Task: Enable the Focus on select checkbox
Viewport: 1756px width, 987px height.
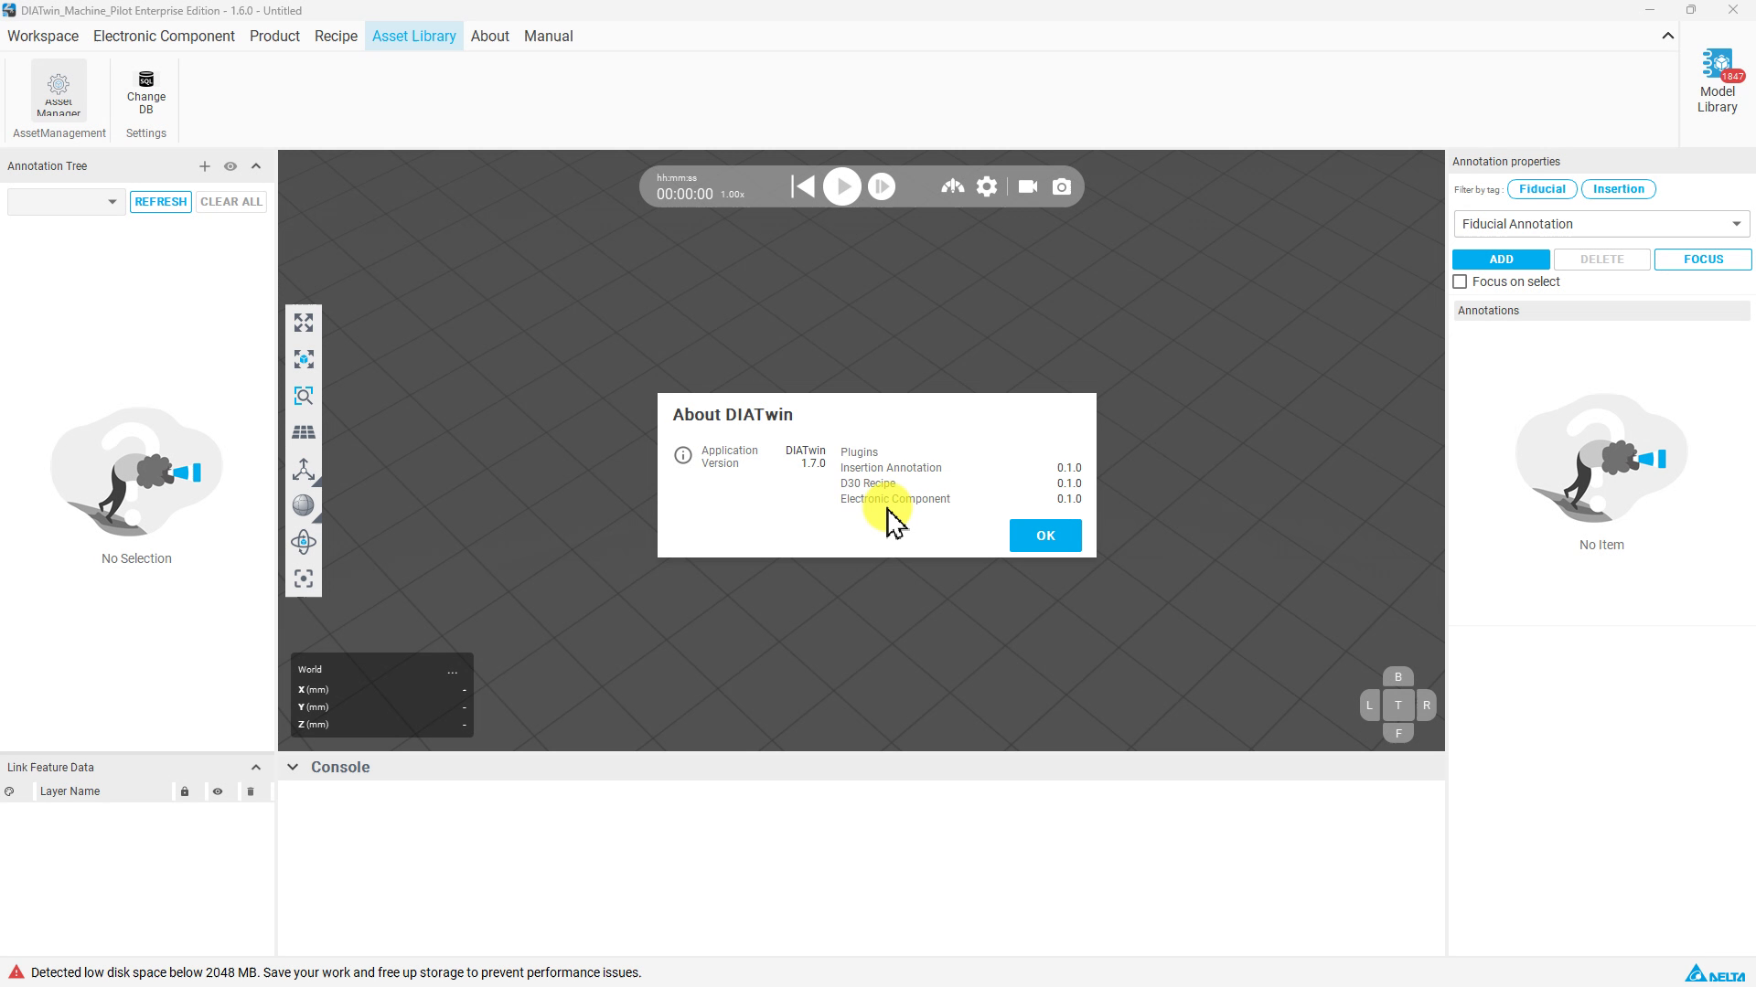Action: point(1460,282)
